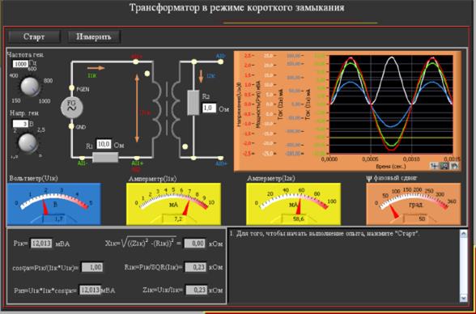Click the 0,0005 time axis value
This screenshot has height=314, width=476.
(371, 159)
